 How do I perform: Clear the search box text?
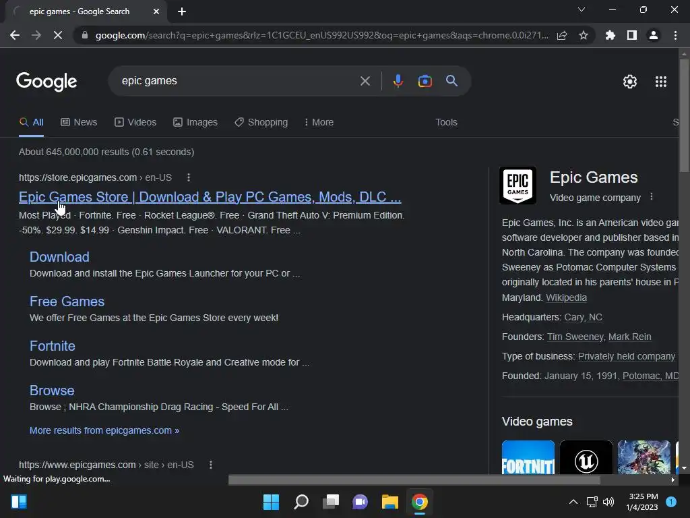(x=365, y=81)
